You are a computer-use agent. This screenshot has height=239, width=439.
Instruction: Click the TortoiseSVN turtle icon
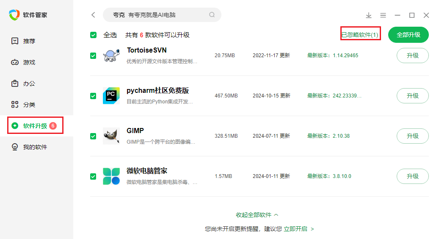coord(111,56)
